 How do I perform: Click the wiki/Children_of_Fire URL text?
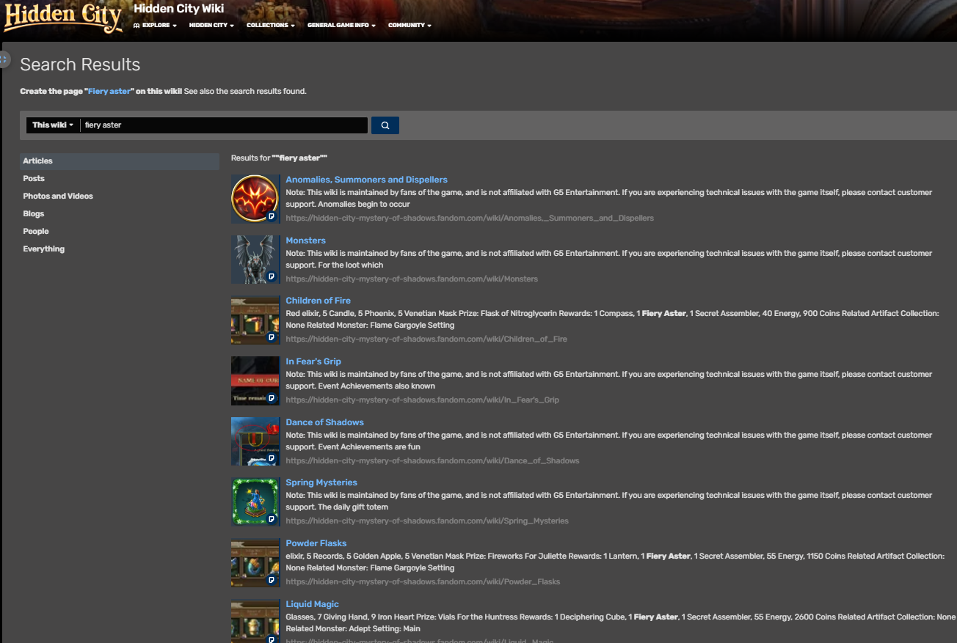(426, 339)
